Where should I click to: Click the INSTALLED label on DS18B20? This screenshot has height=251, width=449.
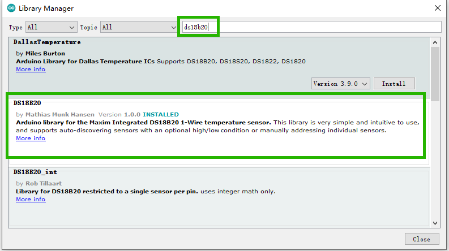tap(161, 114)
